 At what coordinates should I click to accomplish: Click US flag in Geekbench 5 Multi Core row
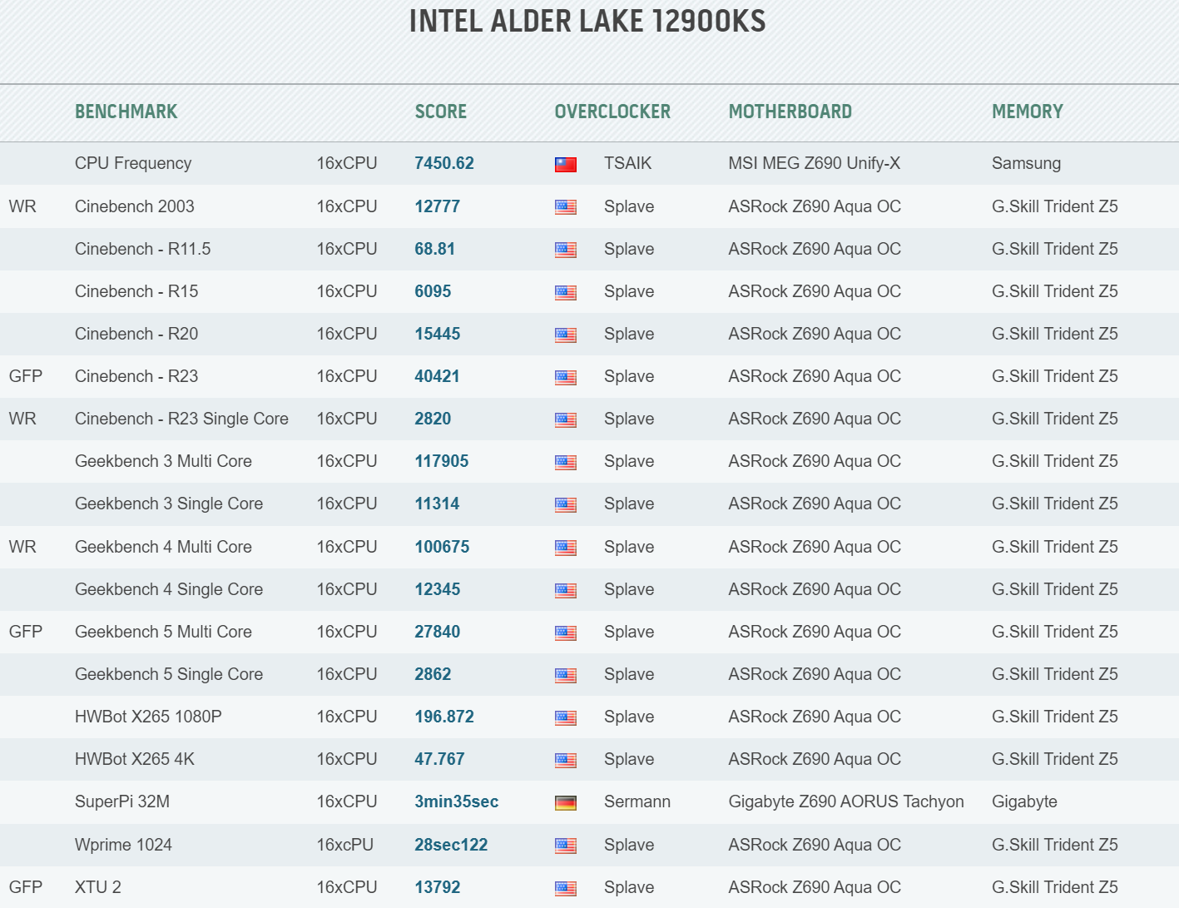click(x=566, y=633)
